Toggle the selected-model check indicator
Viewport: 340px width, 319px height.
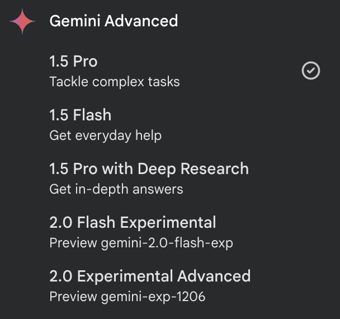click(311, 71)
